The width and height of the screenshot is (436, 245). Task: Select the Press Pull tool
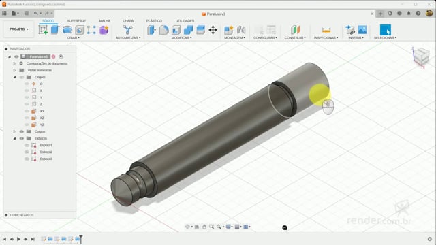click(151, 30)
